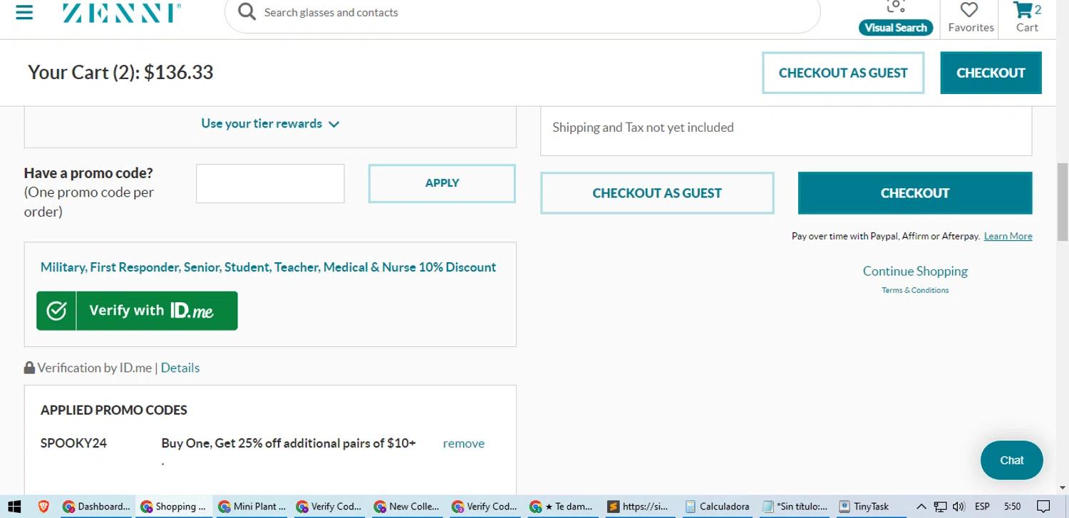Open Favorites heart icon
1069x518 pixels.
[x=970, y=17]
